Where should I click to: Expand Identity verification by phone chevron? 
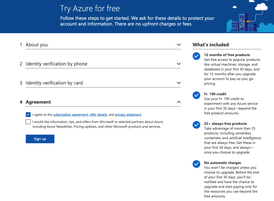coord(179,64)
